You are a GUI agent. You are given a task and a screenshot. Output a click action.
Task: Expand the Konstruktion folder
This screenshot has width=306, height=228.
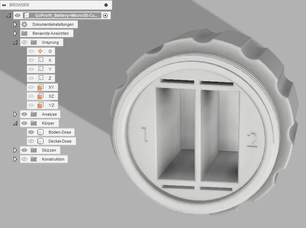15,159
